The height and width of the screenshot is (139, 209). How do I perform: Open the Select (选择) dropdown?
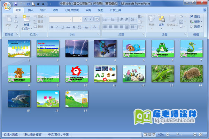(196, 27)
